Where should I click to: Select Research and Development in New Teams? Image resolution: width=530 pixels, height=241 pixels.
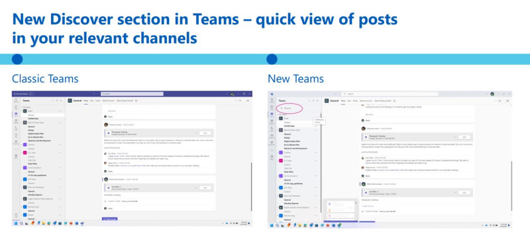point(295,148)
